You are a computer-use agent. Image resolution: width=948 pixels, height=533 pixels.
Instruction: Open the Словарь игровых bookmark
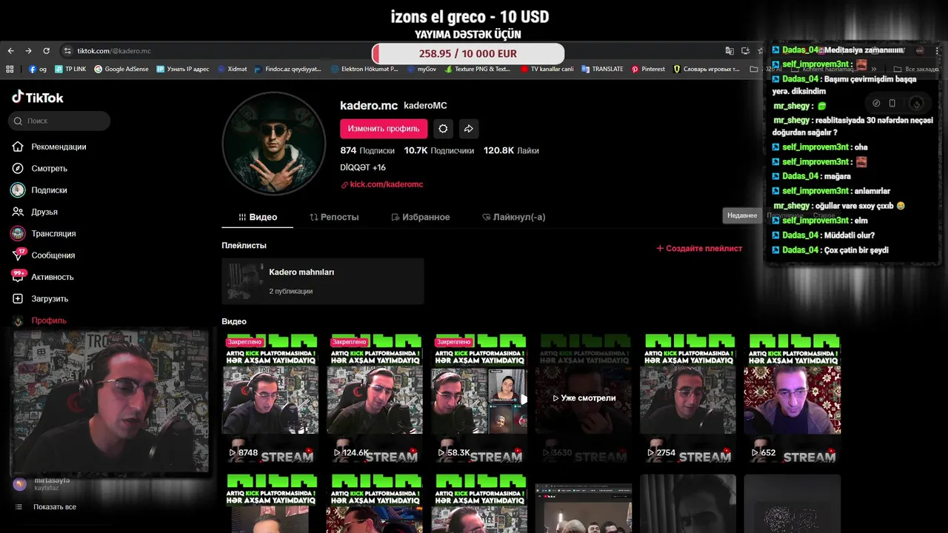pos(707,69)
